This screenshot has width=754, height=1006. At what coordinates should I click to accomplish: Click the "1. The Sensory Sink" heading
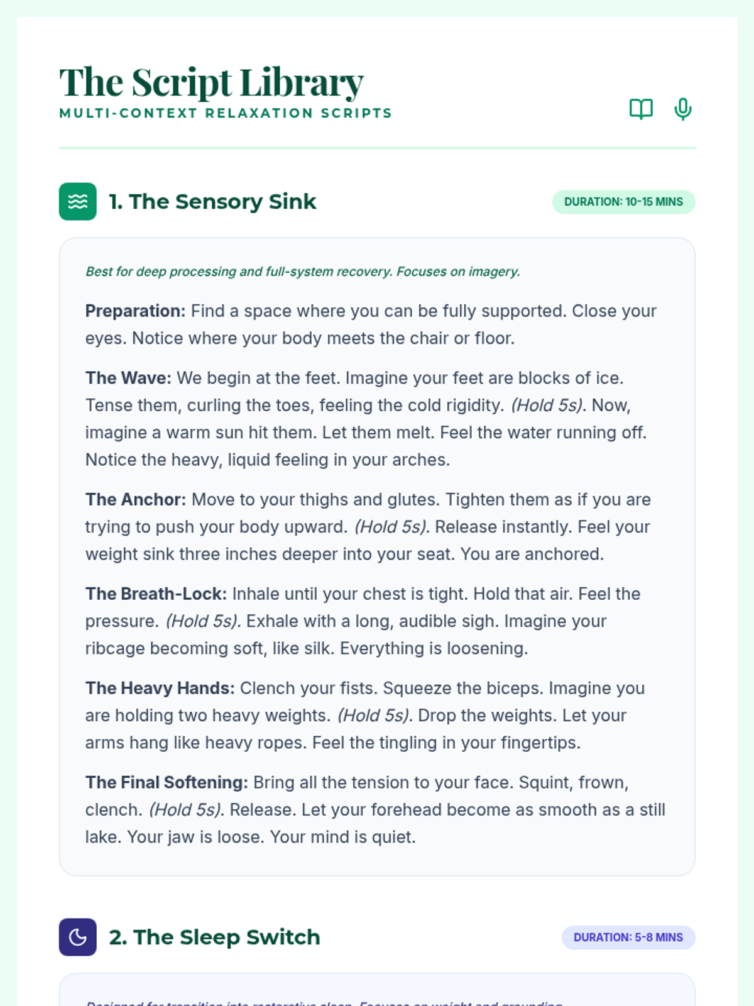pos(212,202)
